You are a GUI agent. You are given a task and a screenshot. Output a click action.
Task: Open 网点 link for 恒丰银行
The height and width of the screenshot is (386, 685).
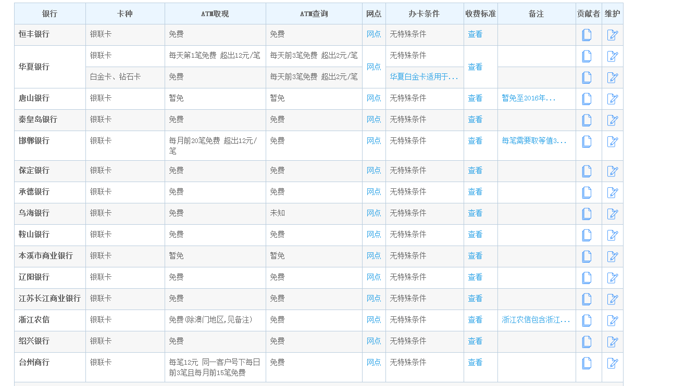click(373, 34)
